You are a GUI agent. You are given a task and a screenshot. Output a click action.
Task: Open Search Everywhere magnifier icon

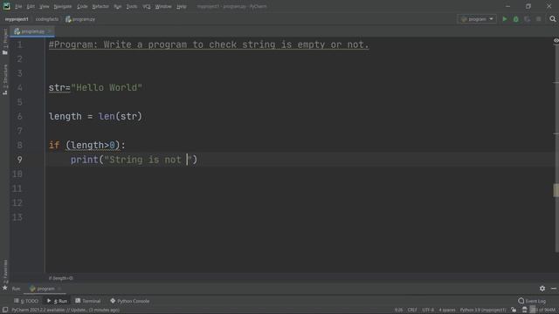point(553,19)
